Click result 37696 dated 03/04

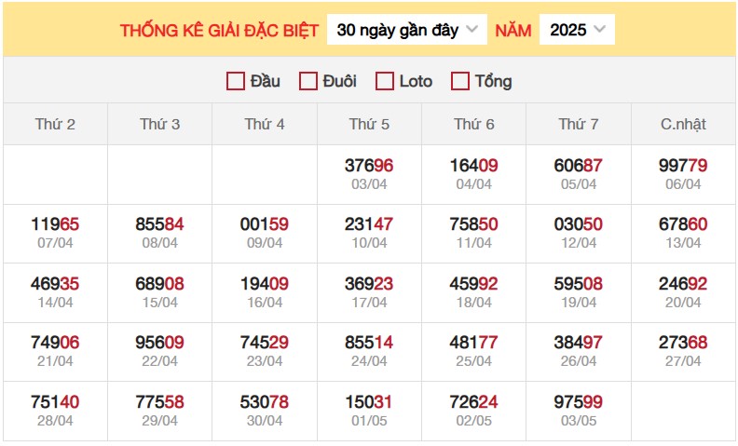point(369,174)
